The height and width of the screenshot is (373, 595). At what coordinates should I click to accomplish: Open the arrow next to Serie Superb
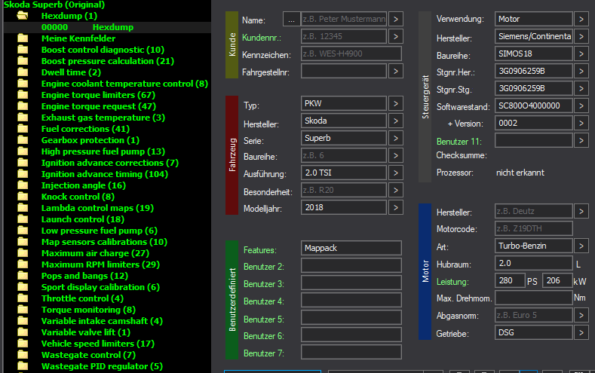[396, 138]
